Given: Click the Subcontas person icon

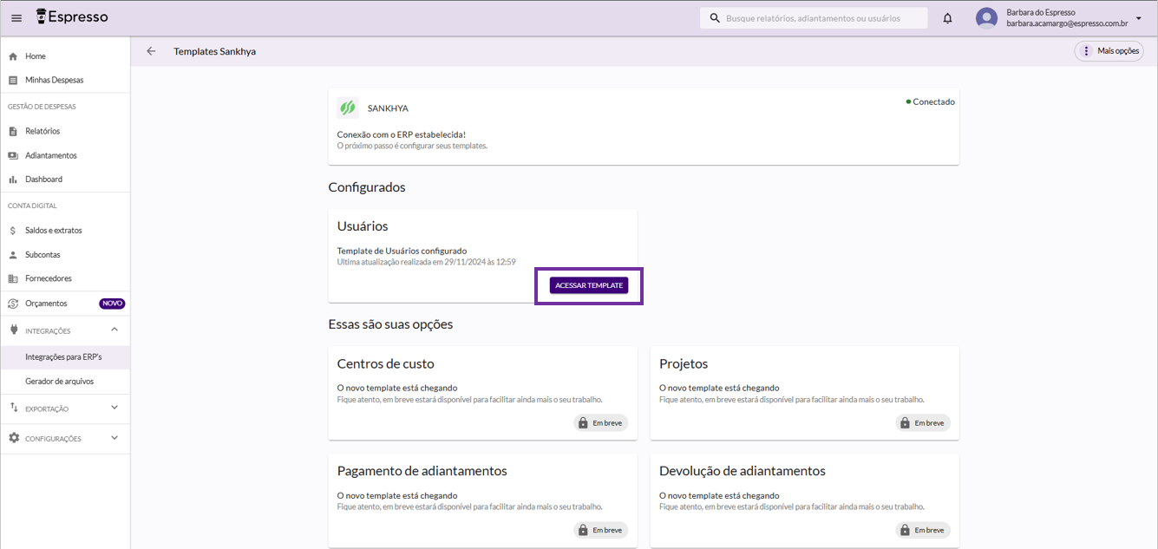Looking at the screenshot, I should click(13, 255).
